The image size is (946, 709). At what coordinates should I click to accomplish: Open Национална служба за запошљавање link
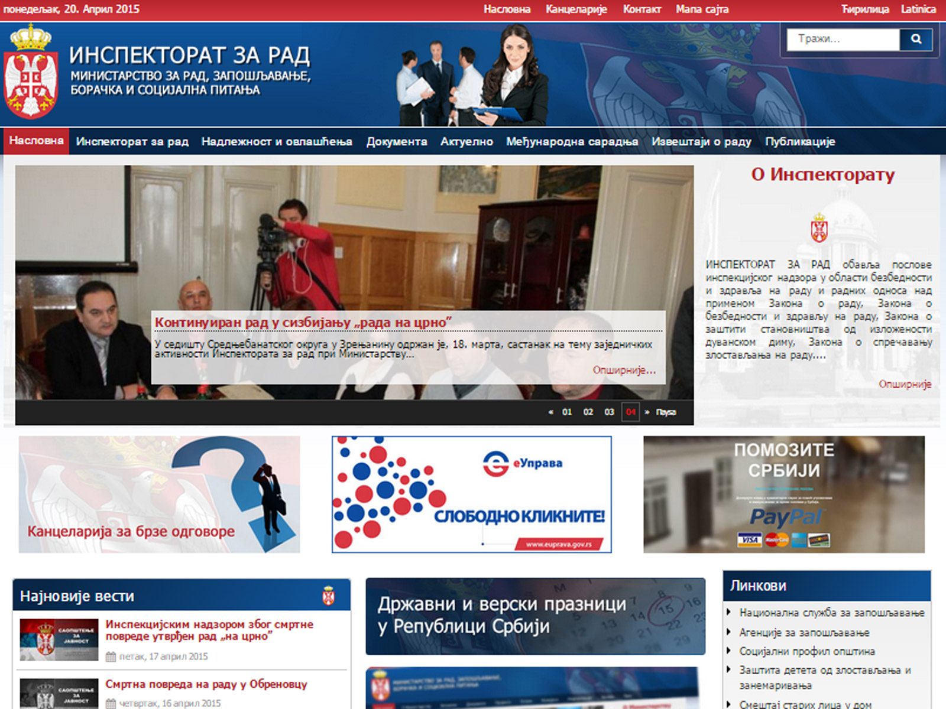click(x=832, y=613)
